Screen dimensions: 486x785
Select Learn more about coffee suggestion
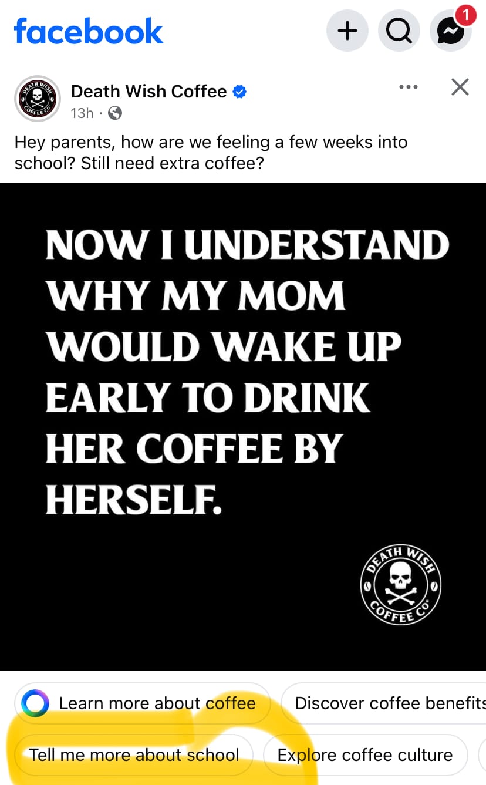(x=143, y=703)
